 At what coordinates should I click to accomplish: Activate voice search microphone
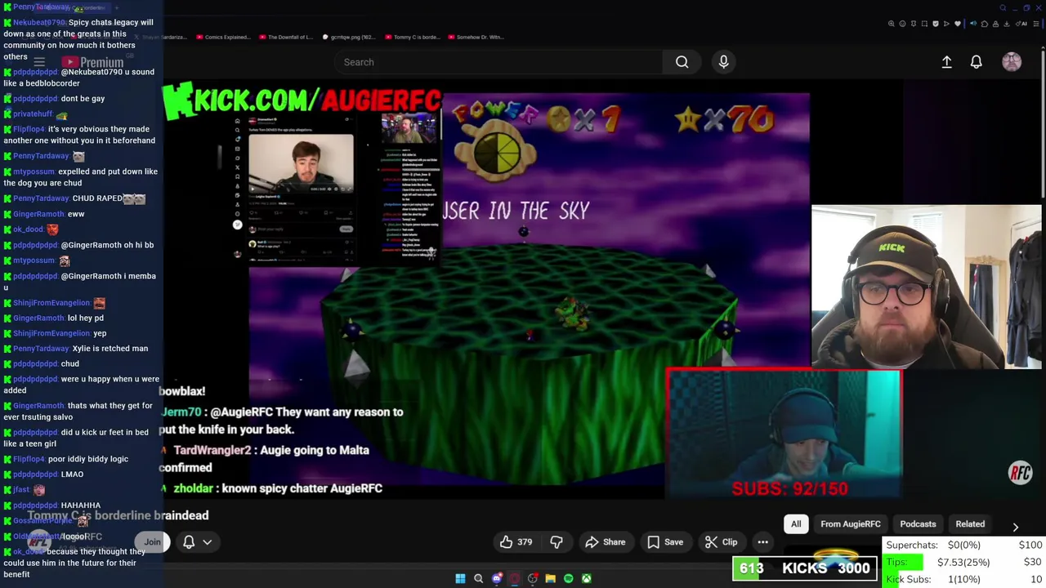click(723, 62)
